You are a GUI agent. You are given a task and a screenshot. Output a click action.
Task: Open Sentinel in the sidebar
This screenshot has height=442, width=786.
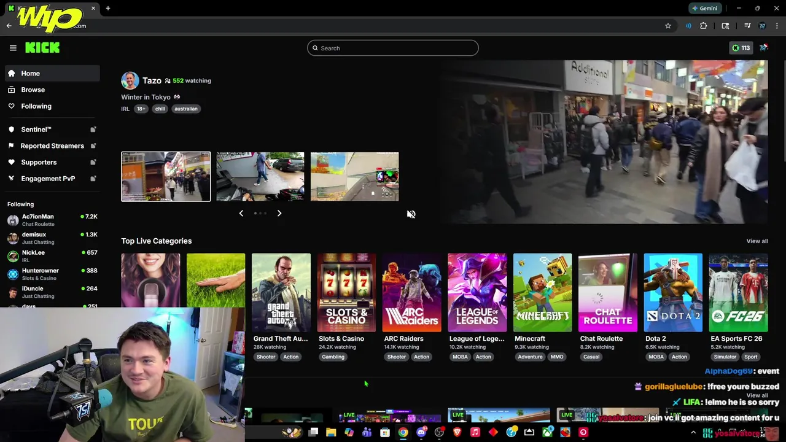52,130
